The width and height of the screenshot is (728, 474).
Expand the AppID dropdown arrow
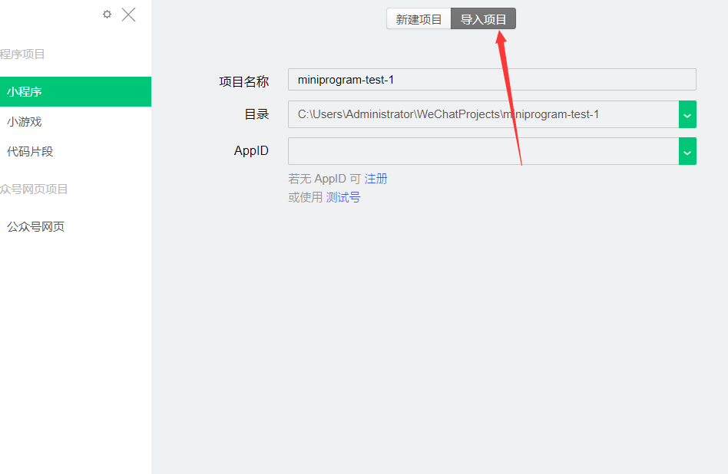pyautogui.click(x=687, y=151)
